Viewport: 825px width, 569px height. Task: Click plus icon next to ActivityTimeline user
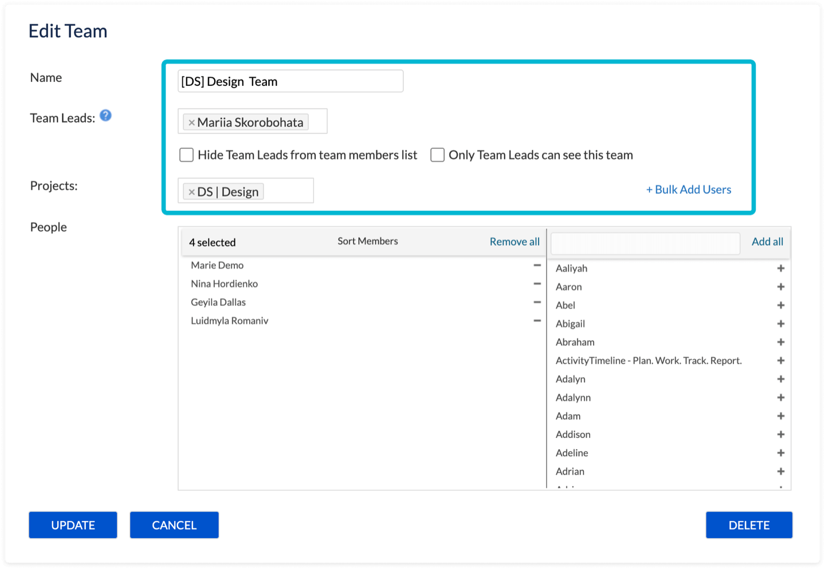[780, 360]
